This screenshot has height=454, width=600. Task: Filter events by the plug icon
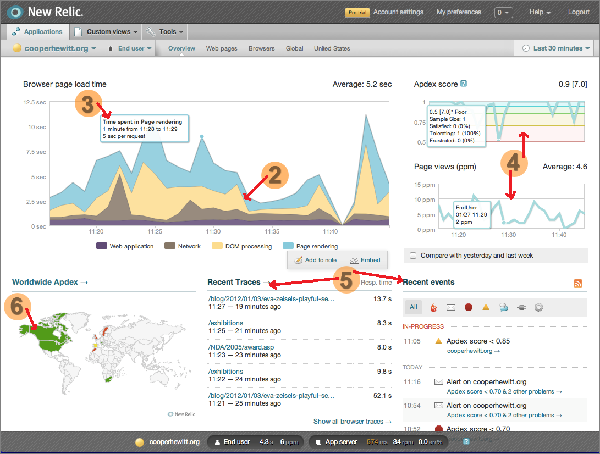521,307
